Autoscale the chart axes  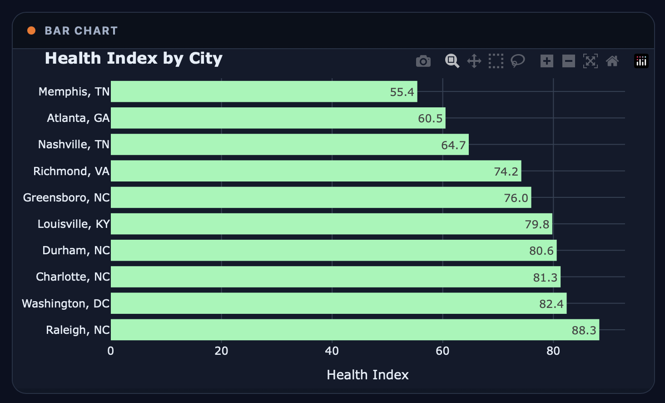pos(591,61)
